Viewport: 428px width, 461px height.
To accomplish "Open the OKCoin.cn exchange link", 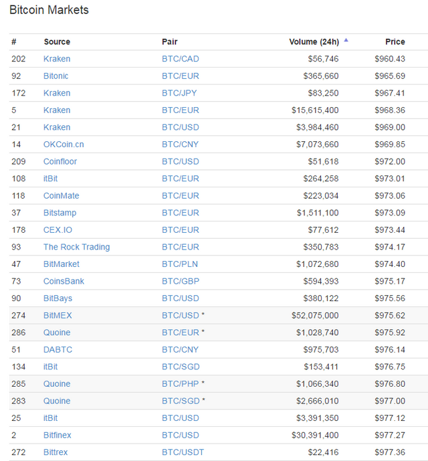I will [x=64, y=145].
